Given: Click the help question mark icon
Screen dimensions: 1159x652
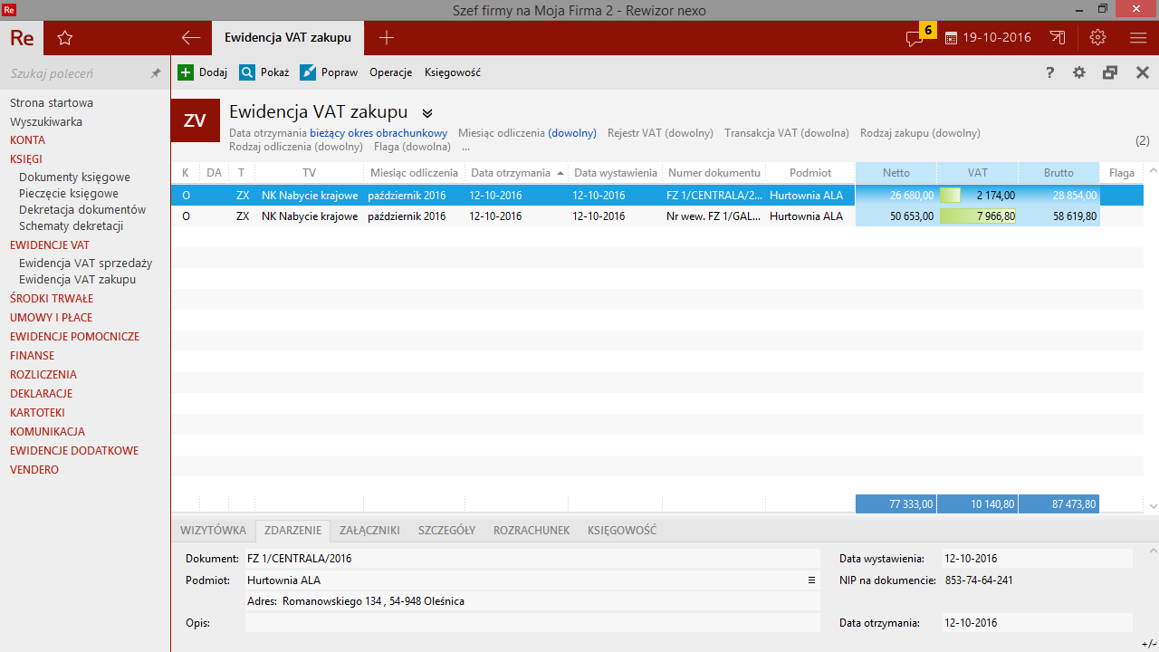Looking at the screenshot, I should click(1049, 72).
